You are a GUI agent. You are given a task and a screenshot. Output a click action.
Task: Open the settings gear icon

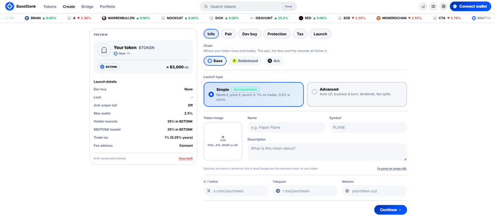coord(444,6)
